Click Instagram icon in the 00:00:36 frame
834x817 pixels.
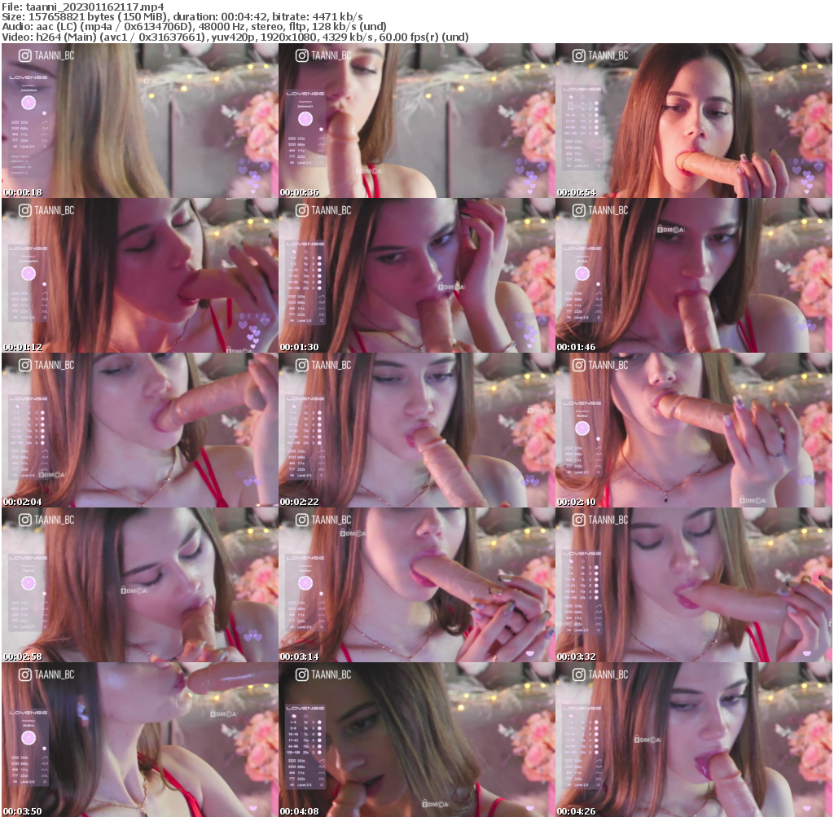coord(302,55)
